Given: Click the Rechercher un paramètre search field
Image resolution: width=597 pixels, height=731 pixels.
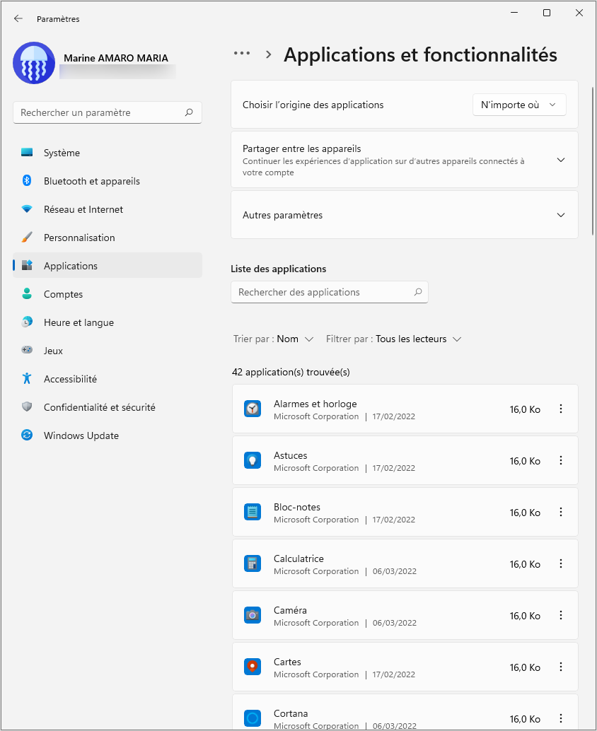Looking at the screenshot, I should point(108,112).
